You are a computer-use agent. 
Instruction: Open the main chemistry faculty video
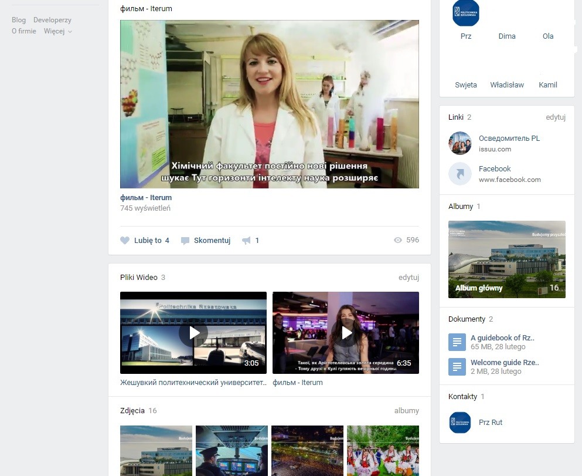[270, 104]
